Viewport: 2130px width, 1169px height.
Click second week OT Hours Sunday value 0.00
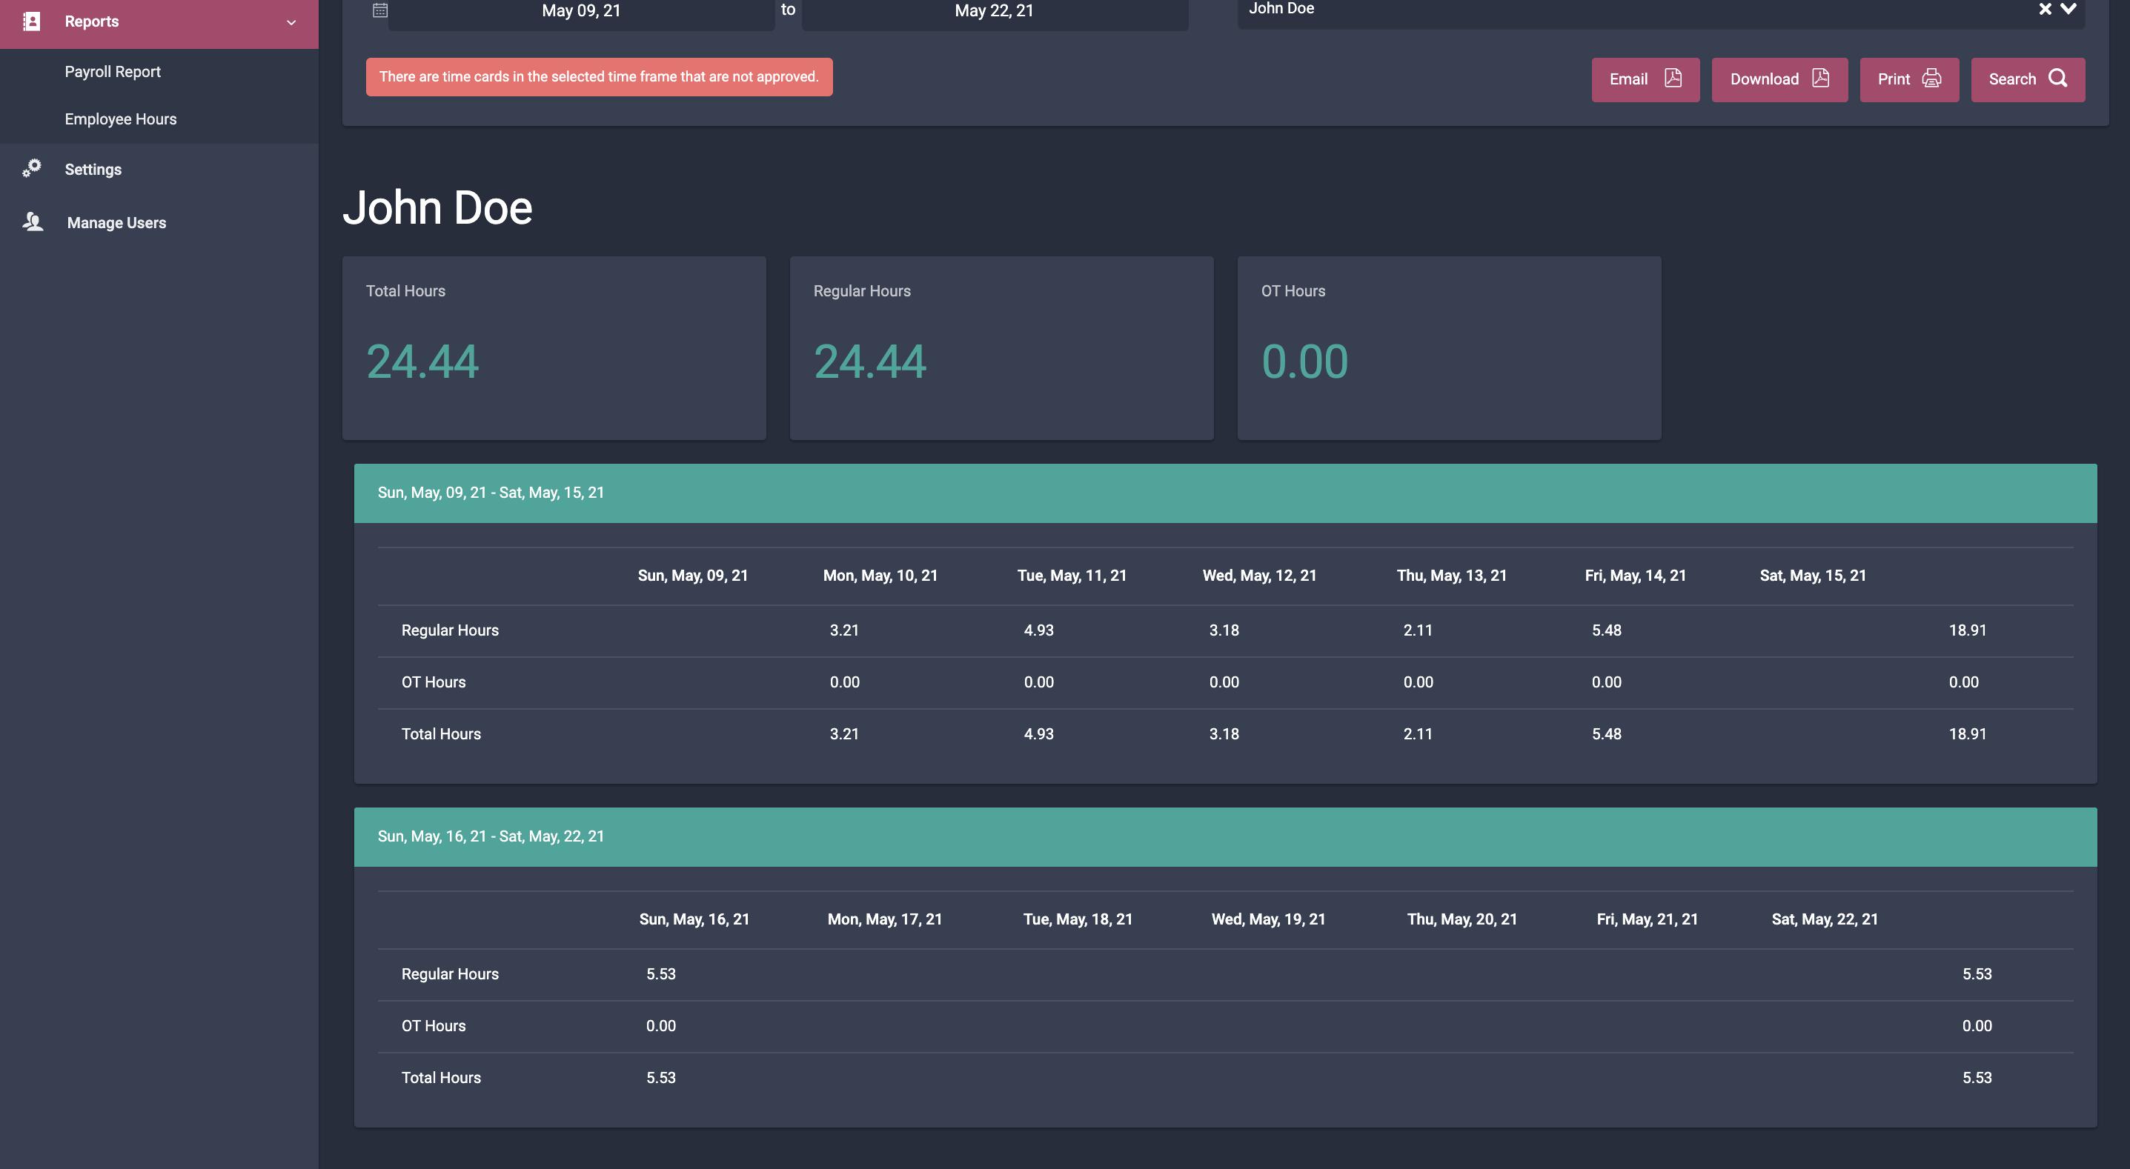point(660,1026)
